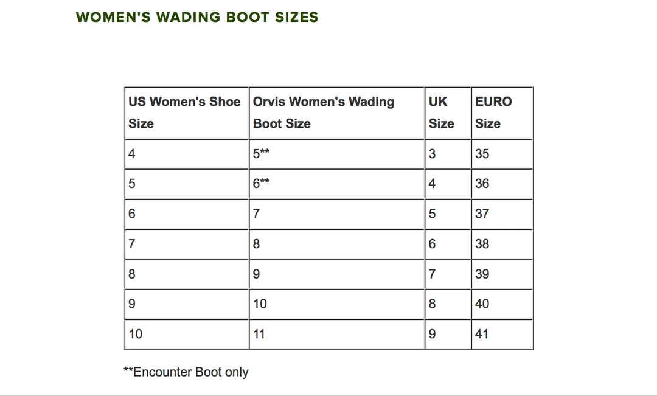Click the EURO size 40 cell

point(482,304)
